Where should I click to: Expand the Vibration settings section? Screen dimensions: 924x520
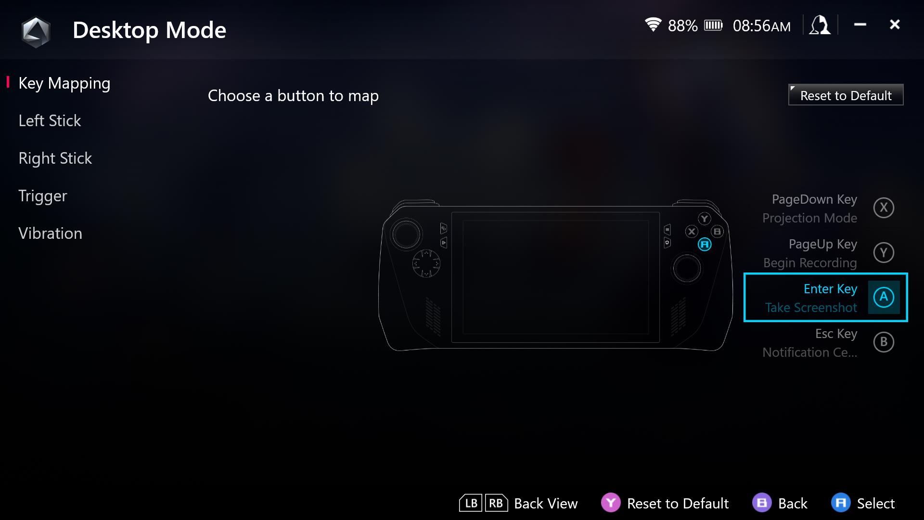pyautogui.click(x=50, y=233)
